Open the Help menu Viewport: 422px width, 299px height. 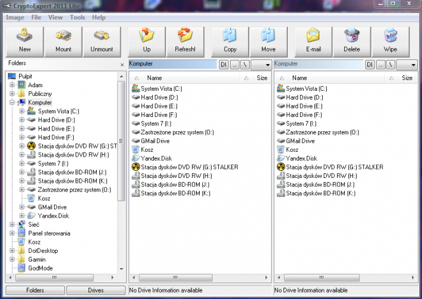(x=99, y=17)
